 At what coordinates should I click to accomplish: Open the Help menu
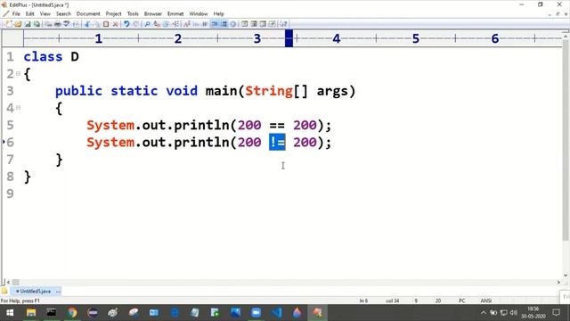point(218,14)
